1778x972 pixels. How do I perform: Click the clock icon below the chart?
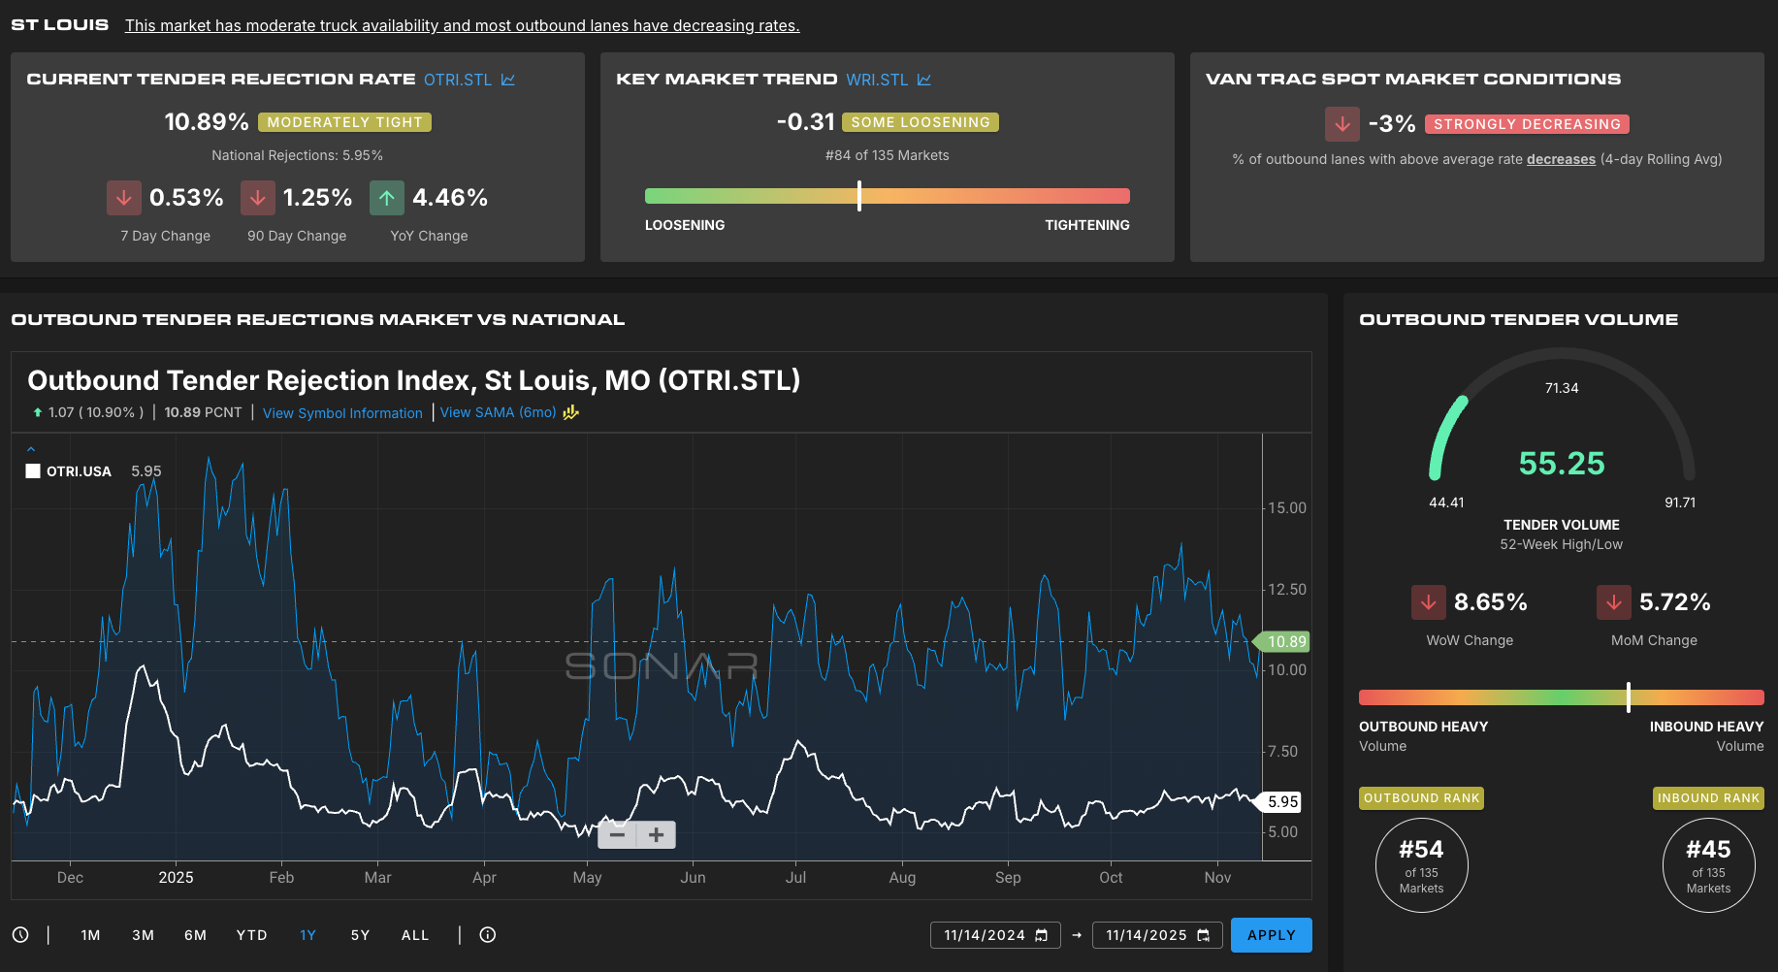click(x=20, y=935)
